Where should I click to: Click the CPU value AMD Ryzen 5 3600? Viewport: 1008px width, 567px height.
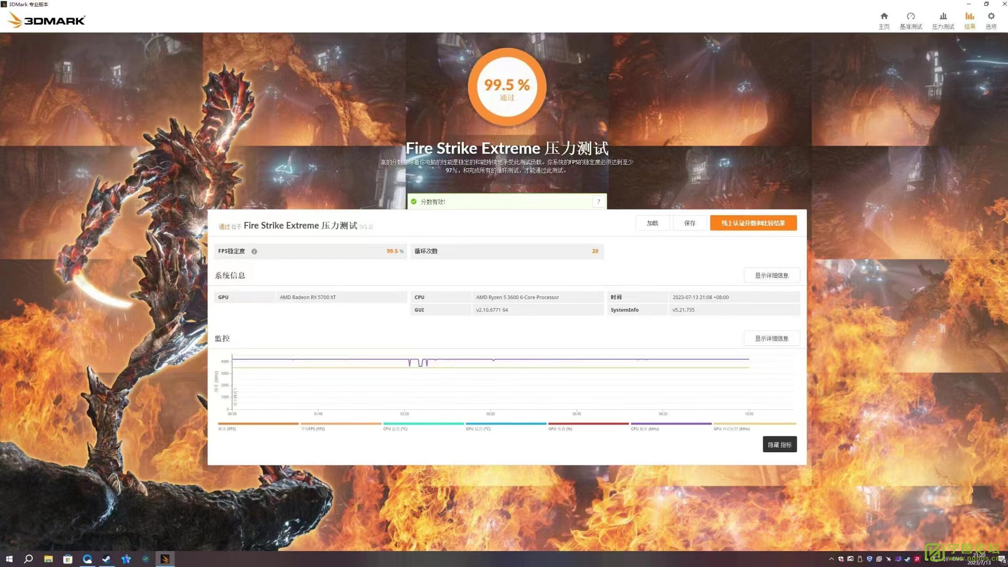517,297
